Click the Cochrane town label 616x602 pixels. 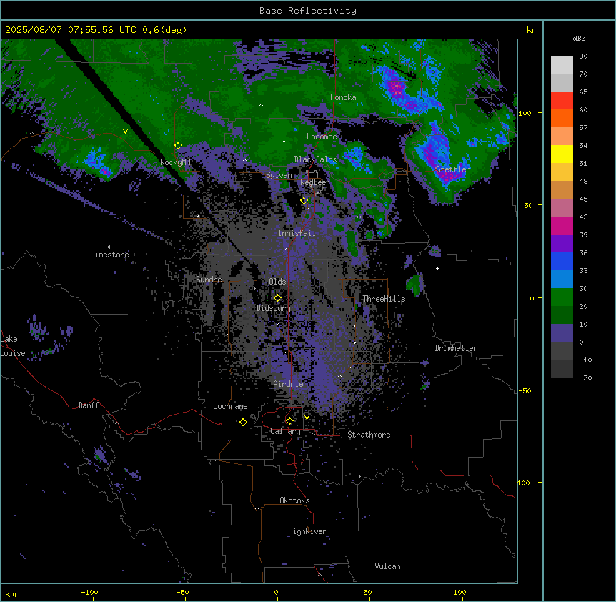230,406
